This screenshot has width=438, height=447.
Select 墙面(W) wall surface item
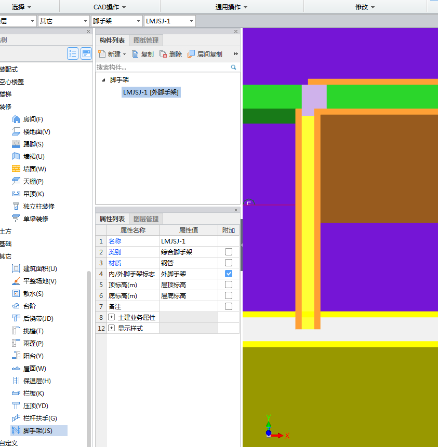coord(34,169)
